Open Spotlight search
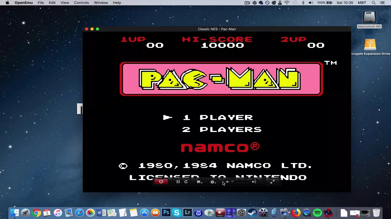 (374, 3)
